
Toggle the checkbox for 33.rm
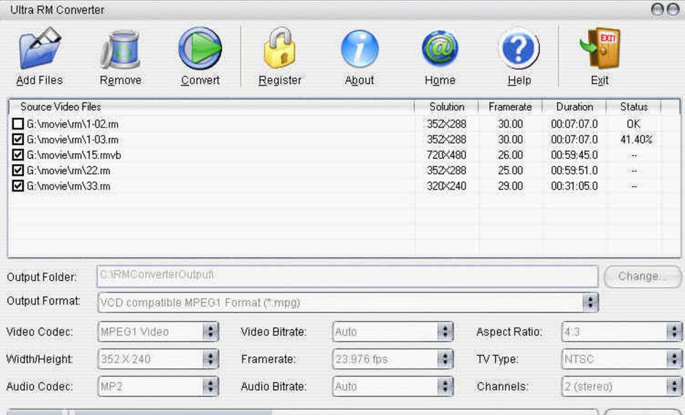coord(18,186)
